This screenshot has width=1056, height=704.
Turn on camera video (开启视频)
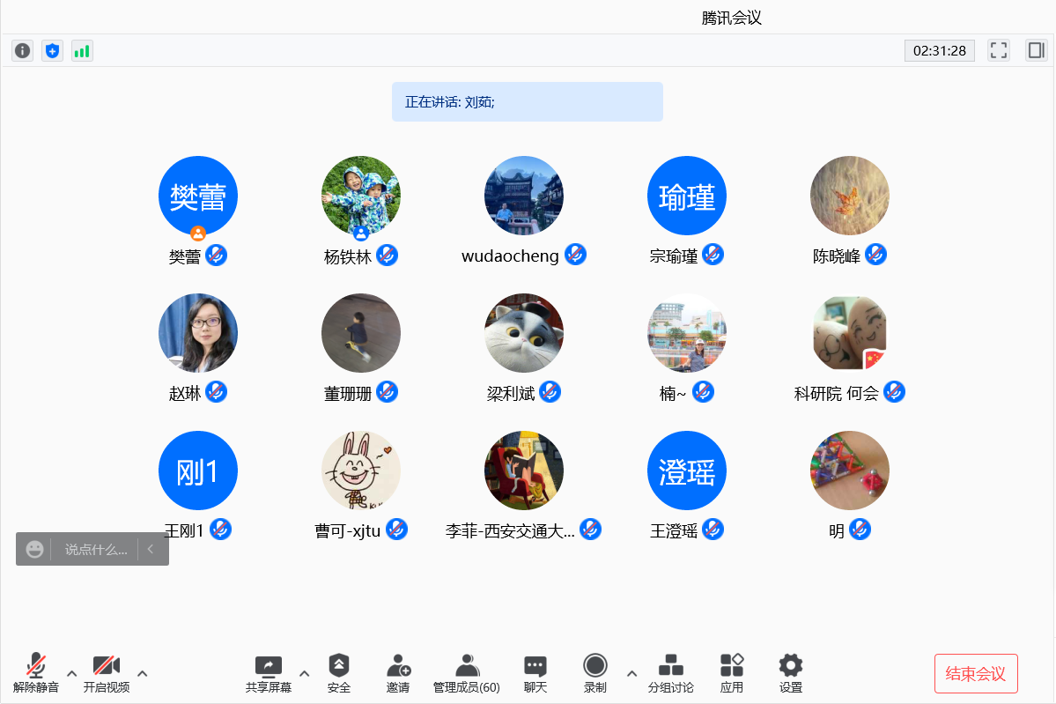click(107, 673)
